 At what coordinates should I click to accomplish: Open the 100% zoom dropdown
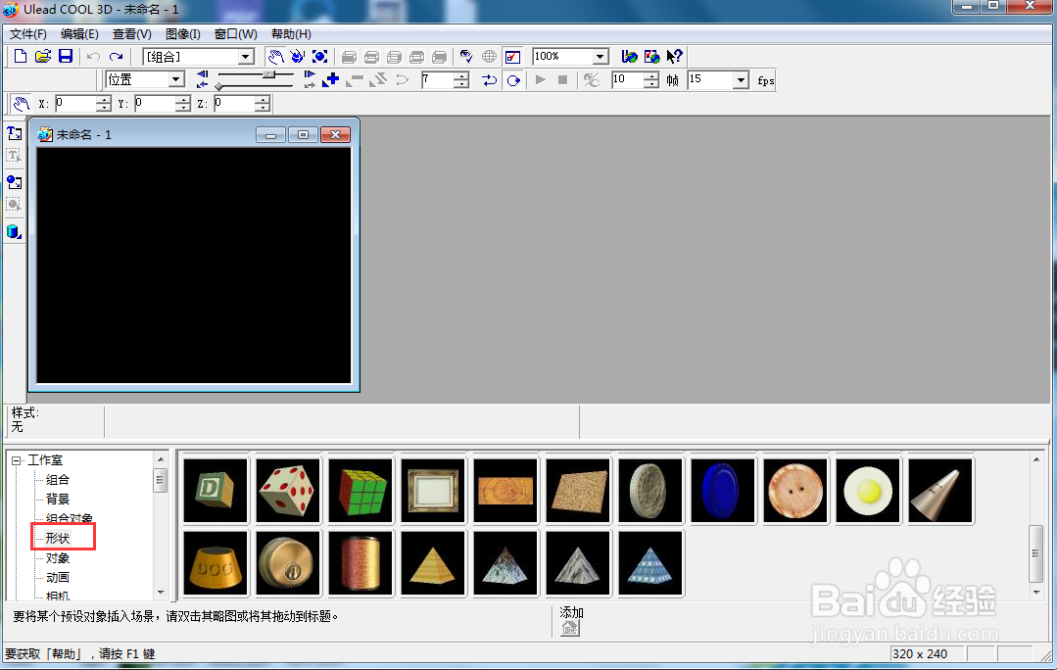(x=601, y=57)
